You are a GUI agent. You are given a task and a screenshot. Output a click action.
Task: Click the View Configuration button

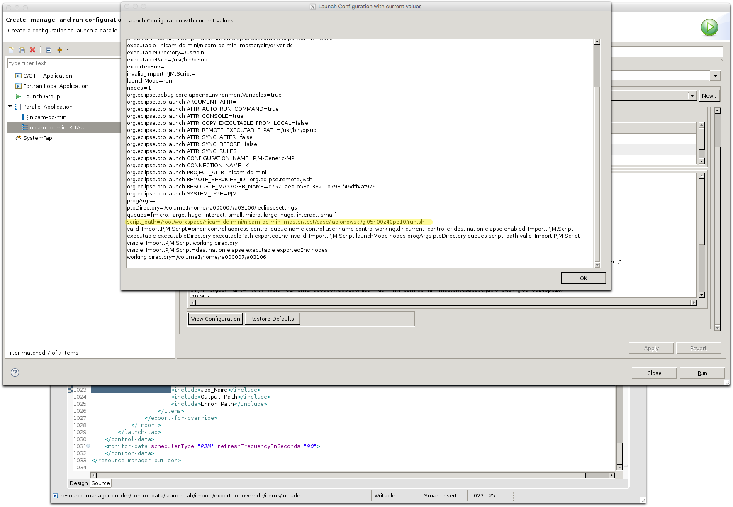click(215, 319)
